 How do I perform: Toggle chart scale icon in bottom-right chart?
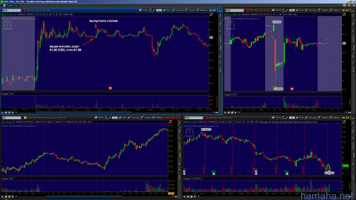(x=344, y=122)
